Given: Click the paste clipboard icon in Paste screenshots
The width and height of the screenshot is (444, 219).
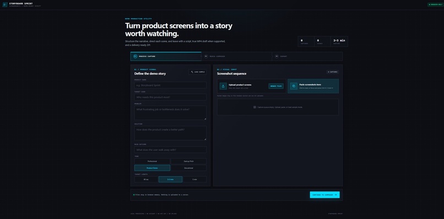Looking at the screenshot, I should pyautogui.click(x=294, y=86).
